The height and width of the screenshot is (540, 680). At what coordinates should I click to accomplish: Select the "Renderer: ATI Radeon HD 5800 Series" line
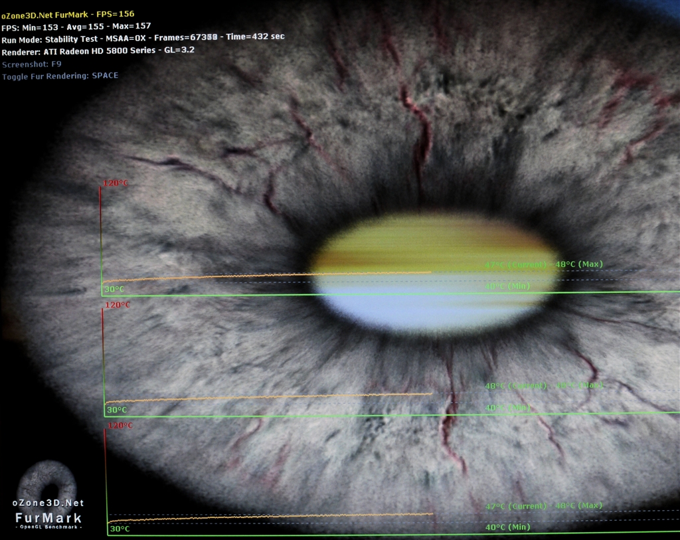[98, 50]
